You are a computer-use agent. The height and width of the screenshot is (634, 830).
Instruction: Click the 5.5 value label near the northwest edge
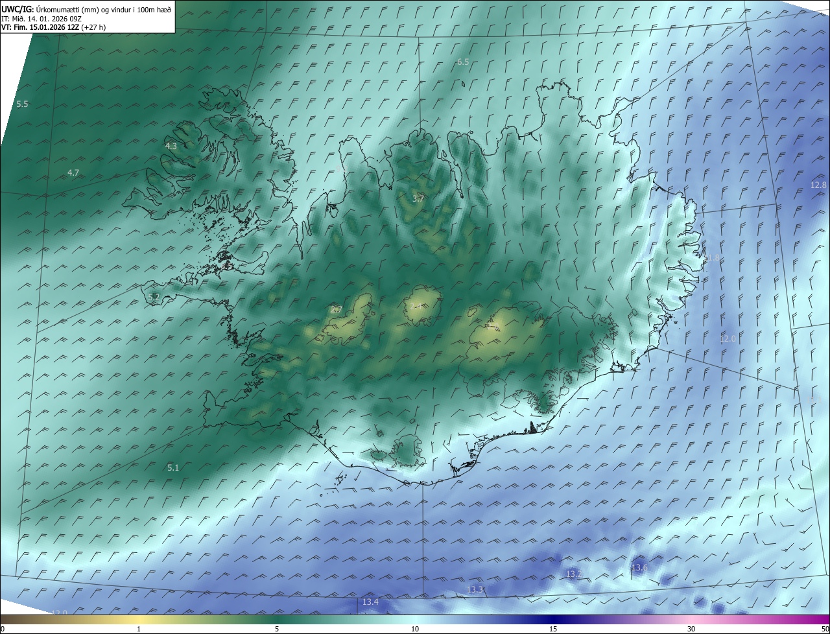click(22, 104)
